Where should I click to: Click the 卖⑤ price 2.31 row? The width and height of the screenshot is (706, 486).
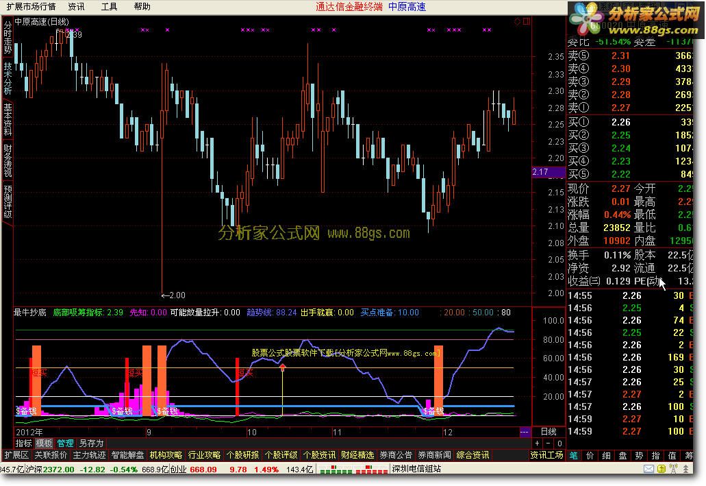tap(630, 56)
